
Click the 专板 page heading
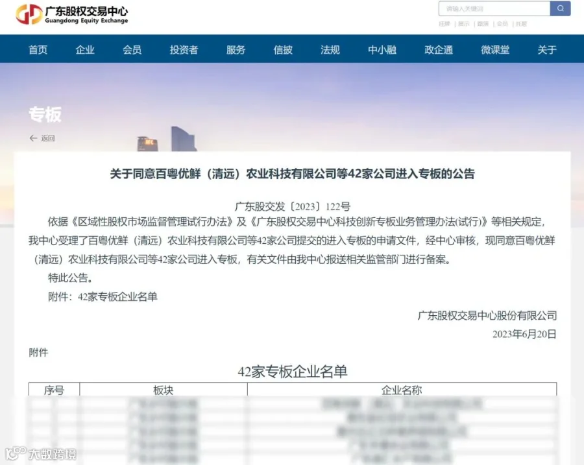click(45, 114)
